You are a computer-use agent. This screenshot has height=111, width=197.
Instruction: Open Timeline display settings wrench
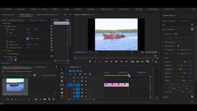pyautogui.click(x=90, y=74)
